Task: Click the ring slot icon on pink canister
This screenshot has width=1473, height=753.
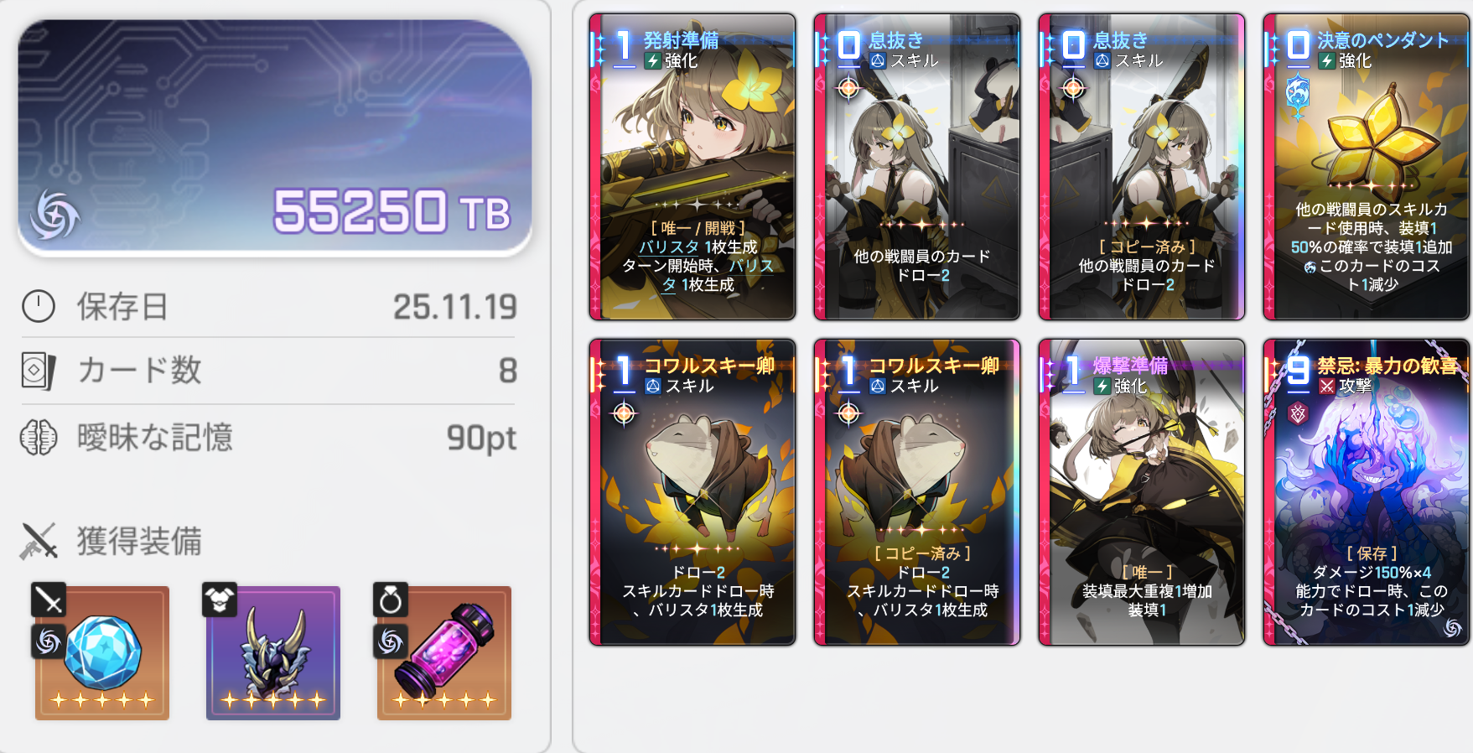Action: (391, 600)
